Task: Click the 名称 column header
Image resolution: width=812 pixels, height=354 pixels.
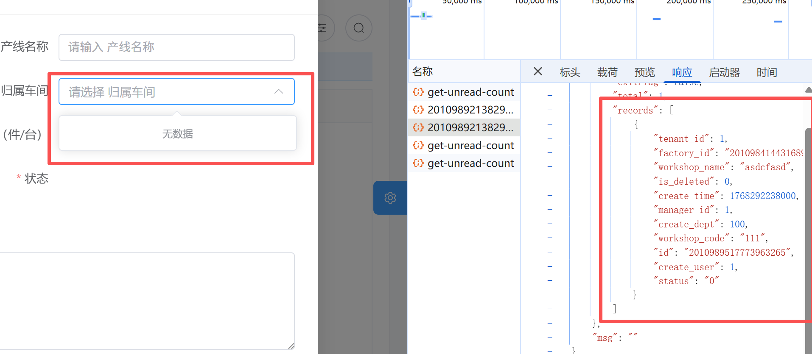Action: pyautogui.click(x=423, y=72)
